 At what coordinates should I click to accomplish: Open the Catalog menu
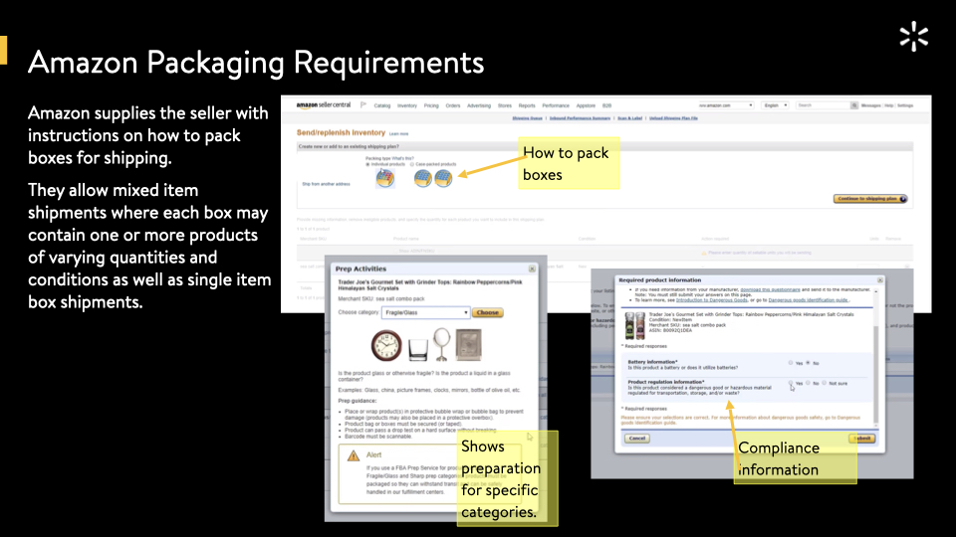(x=382, y=105)
